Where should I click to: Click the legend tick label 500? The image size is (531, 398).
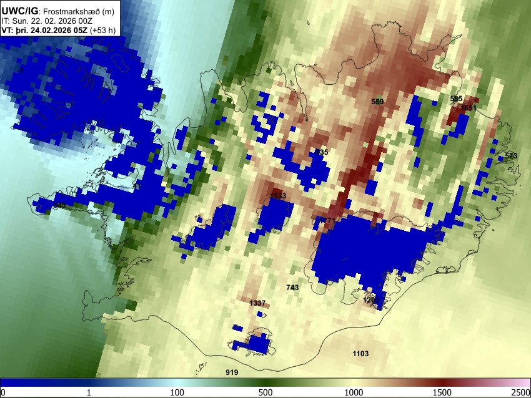(265, 392)
